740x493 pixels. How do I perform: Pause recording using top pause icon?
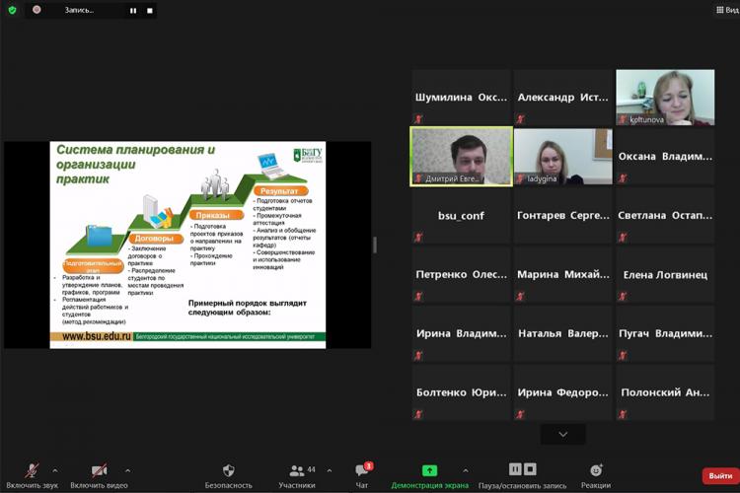tap(133, 10)
